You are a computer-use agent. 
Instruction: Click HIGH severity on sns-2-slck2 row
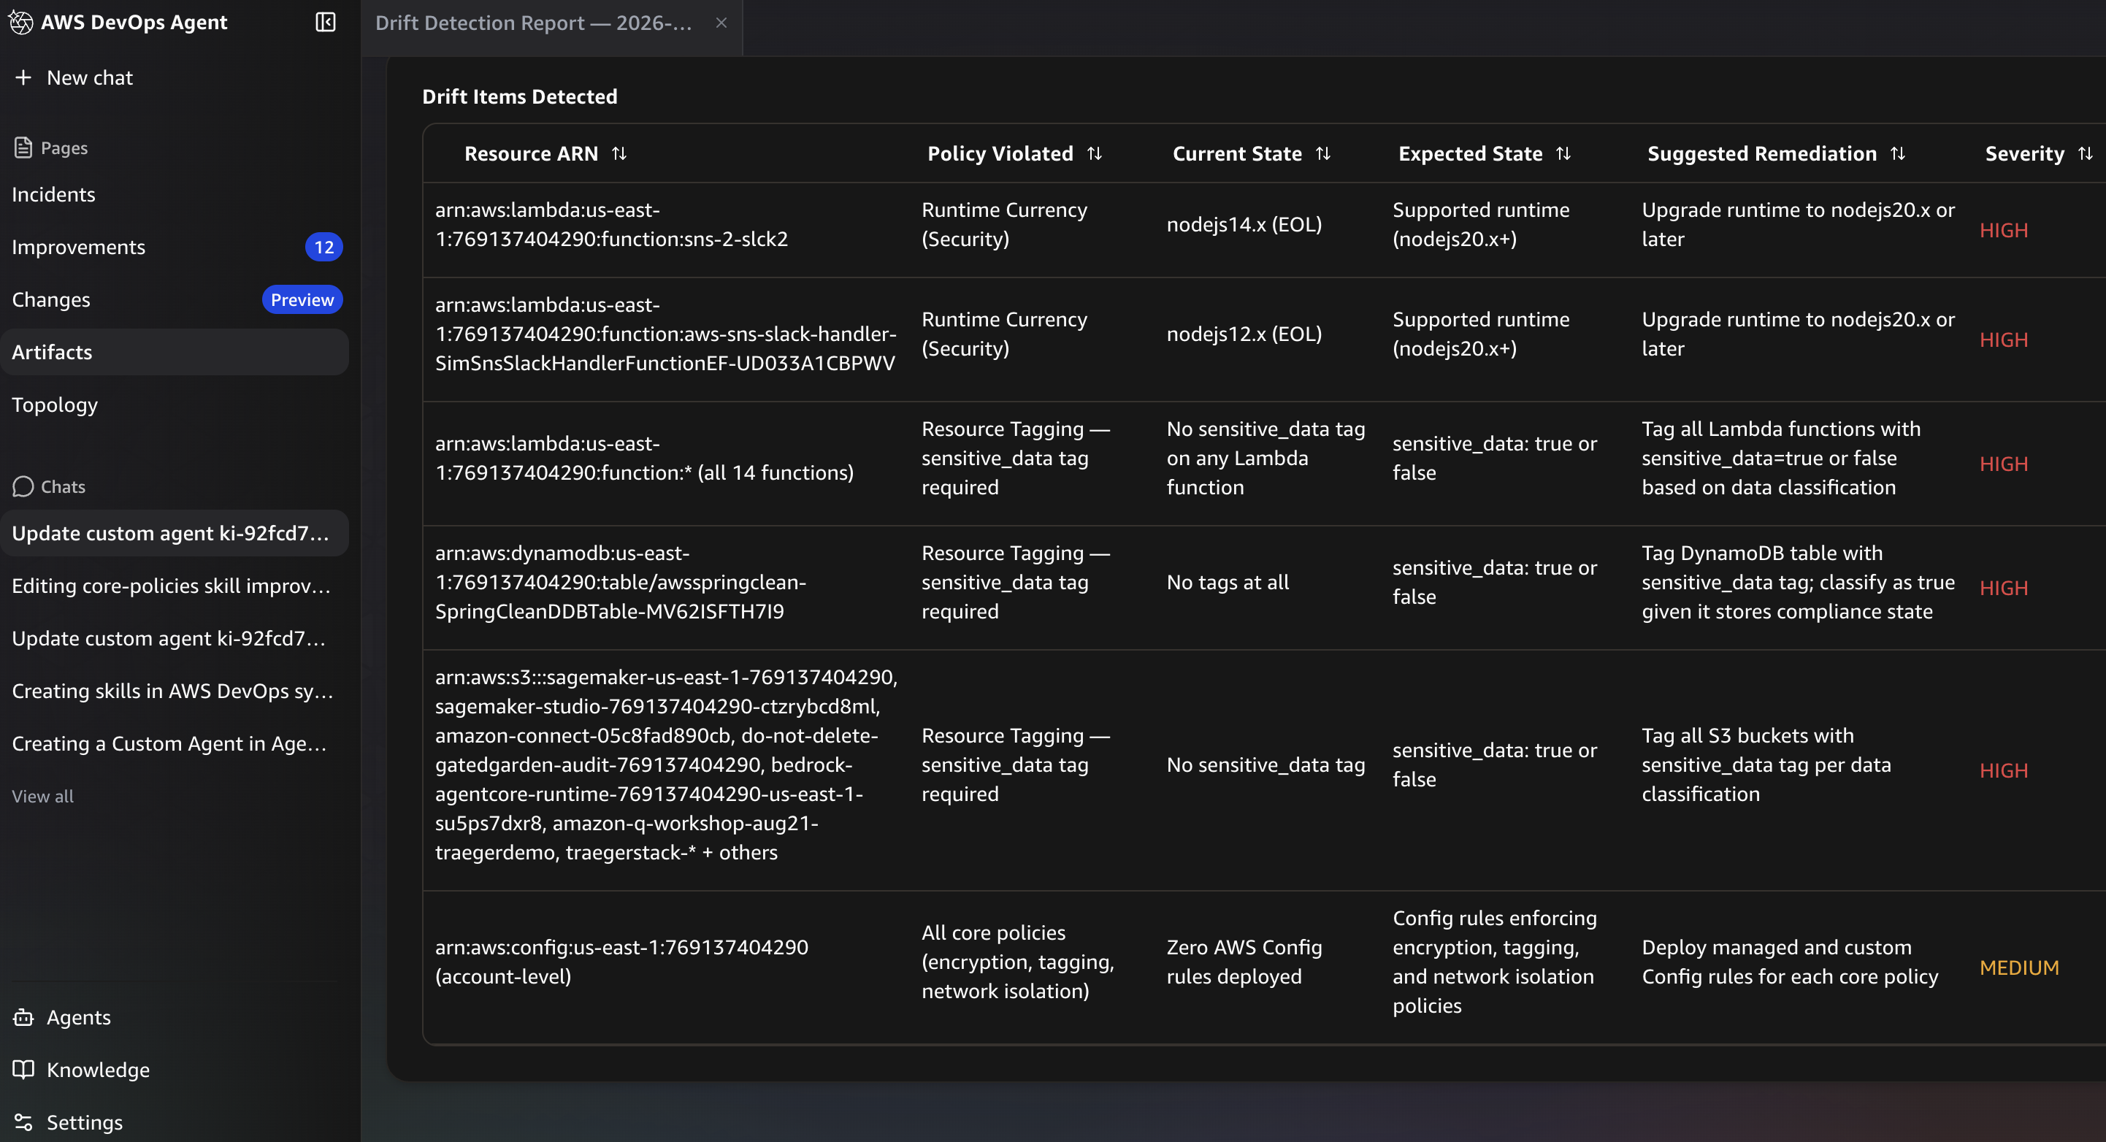(2004, 230)
